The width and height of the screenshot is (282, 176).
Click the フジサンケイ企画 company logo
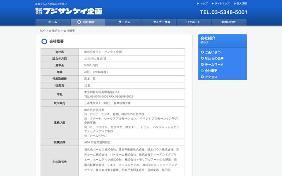[x=69, y=11]
